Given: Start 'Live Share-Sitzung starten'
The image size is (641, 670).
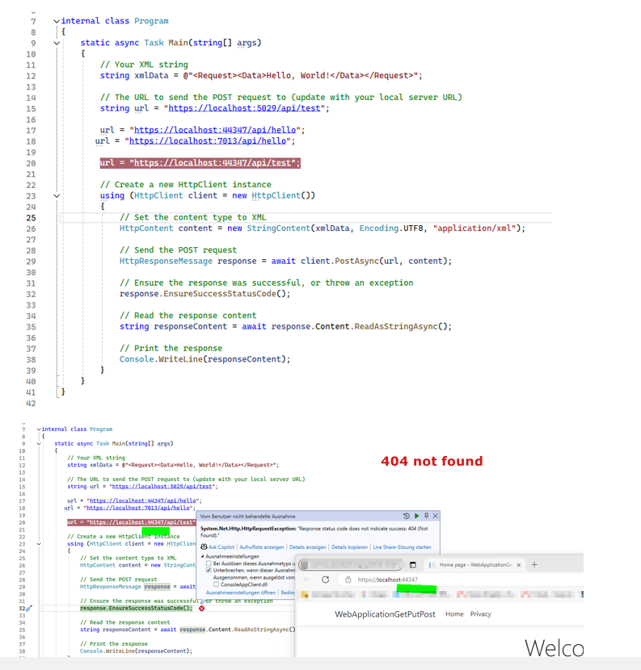Looking at the screenshot, I should (402, 547).
